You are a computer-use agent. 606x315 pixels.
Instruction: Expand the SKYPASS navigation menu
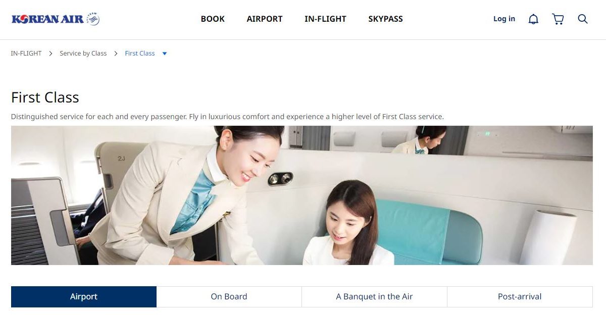click(385, 19)
